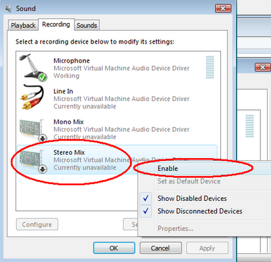Switch to the Playback tab
Image resolution: width=271 pixels, height=262 pixels.
tap(23, 25)
